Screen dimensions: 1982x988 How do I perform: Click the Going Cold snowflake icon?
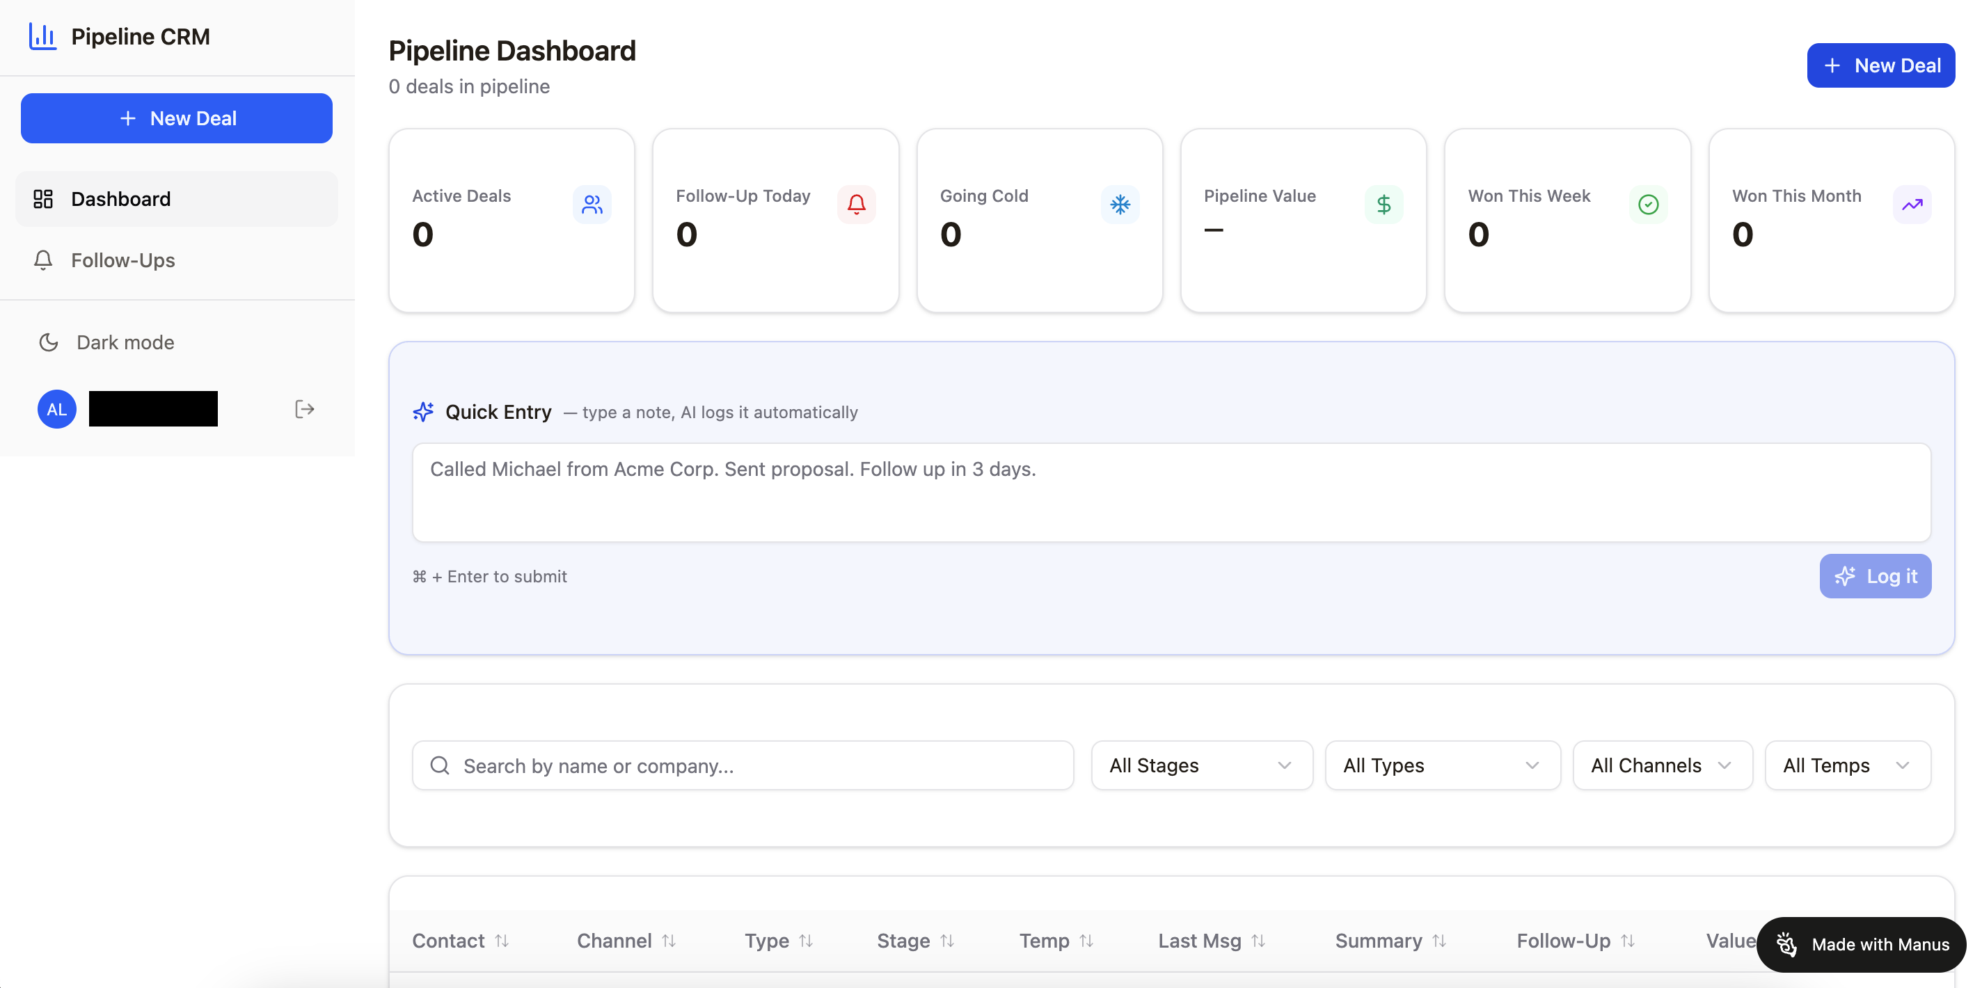[1120, 204]
